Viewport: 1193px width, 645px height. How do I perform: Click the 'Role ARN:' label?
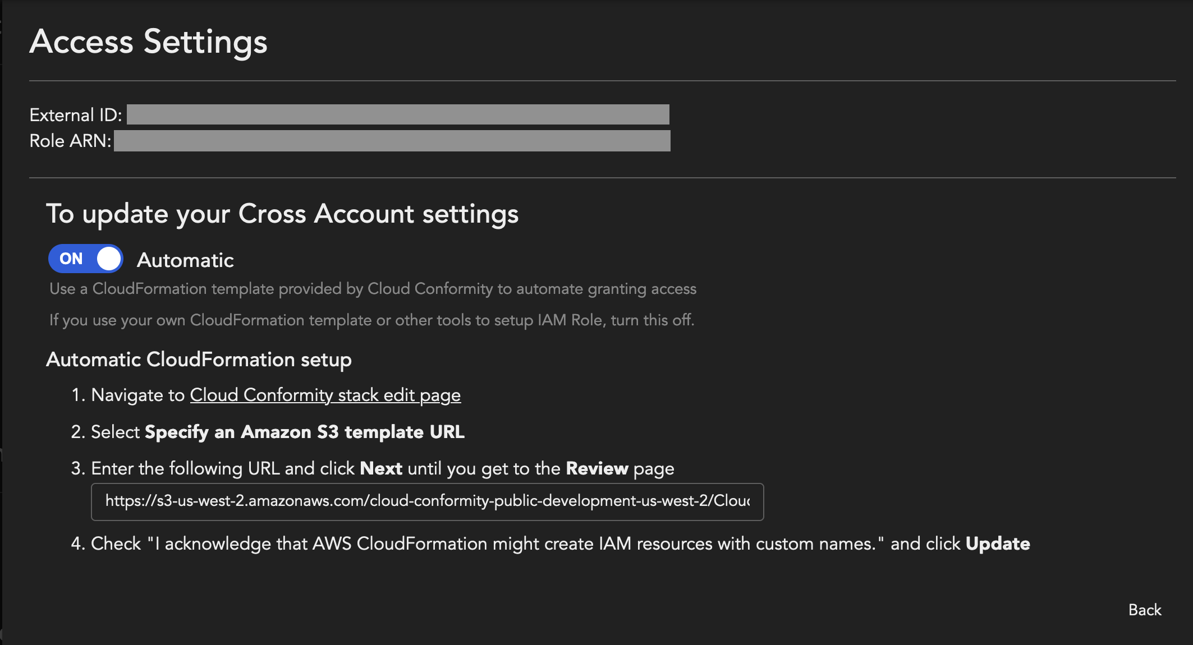(x=71, y=141)
